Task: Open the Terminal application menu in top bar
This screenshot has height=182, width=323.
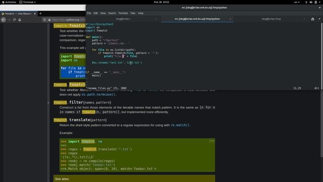Action: pos(27,2)
